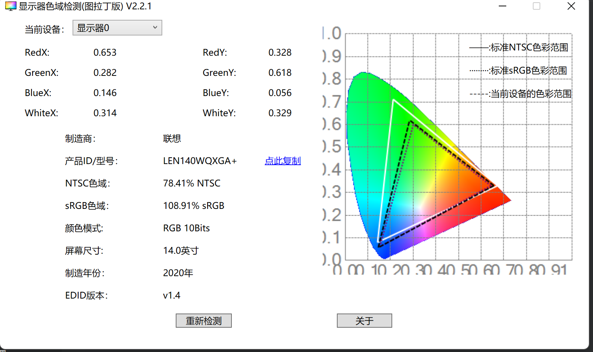
Task: Click the 制造年份 label
Action: [85, 273]
